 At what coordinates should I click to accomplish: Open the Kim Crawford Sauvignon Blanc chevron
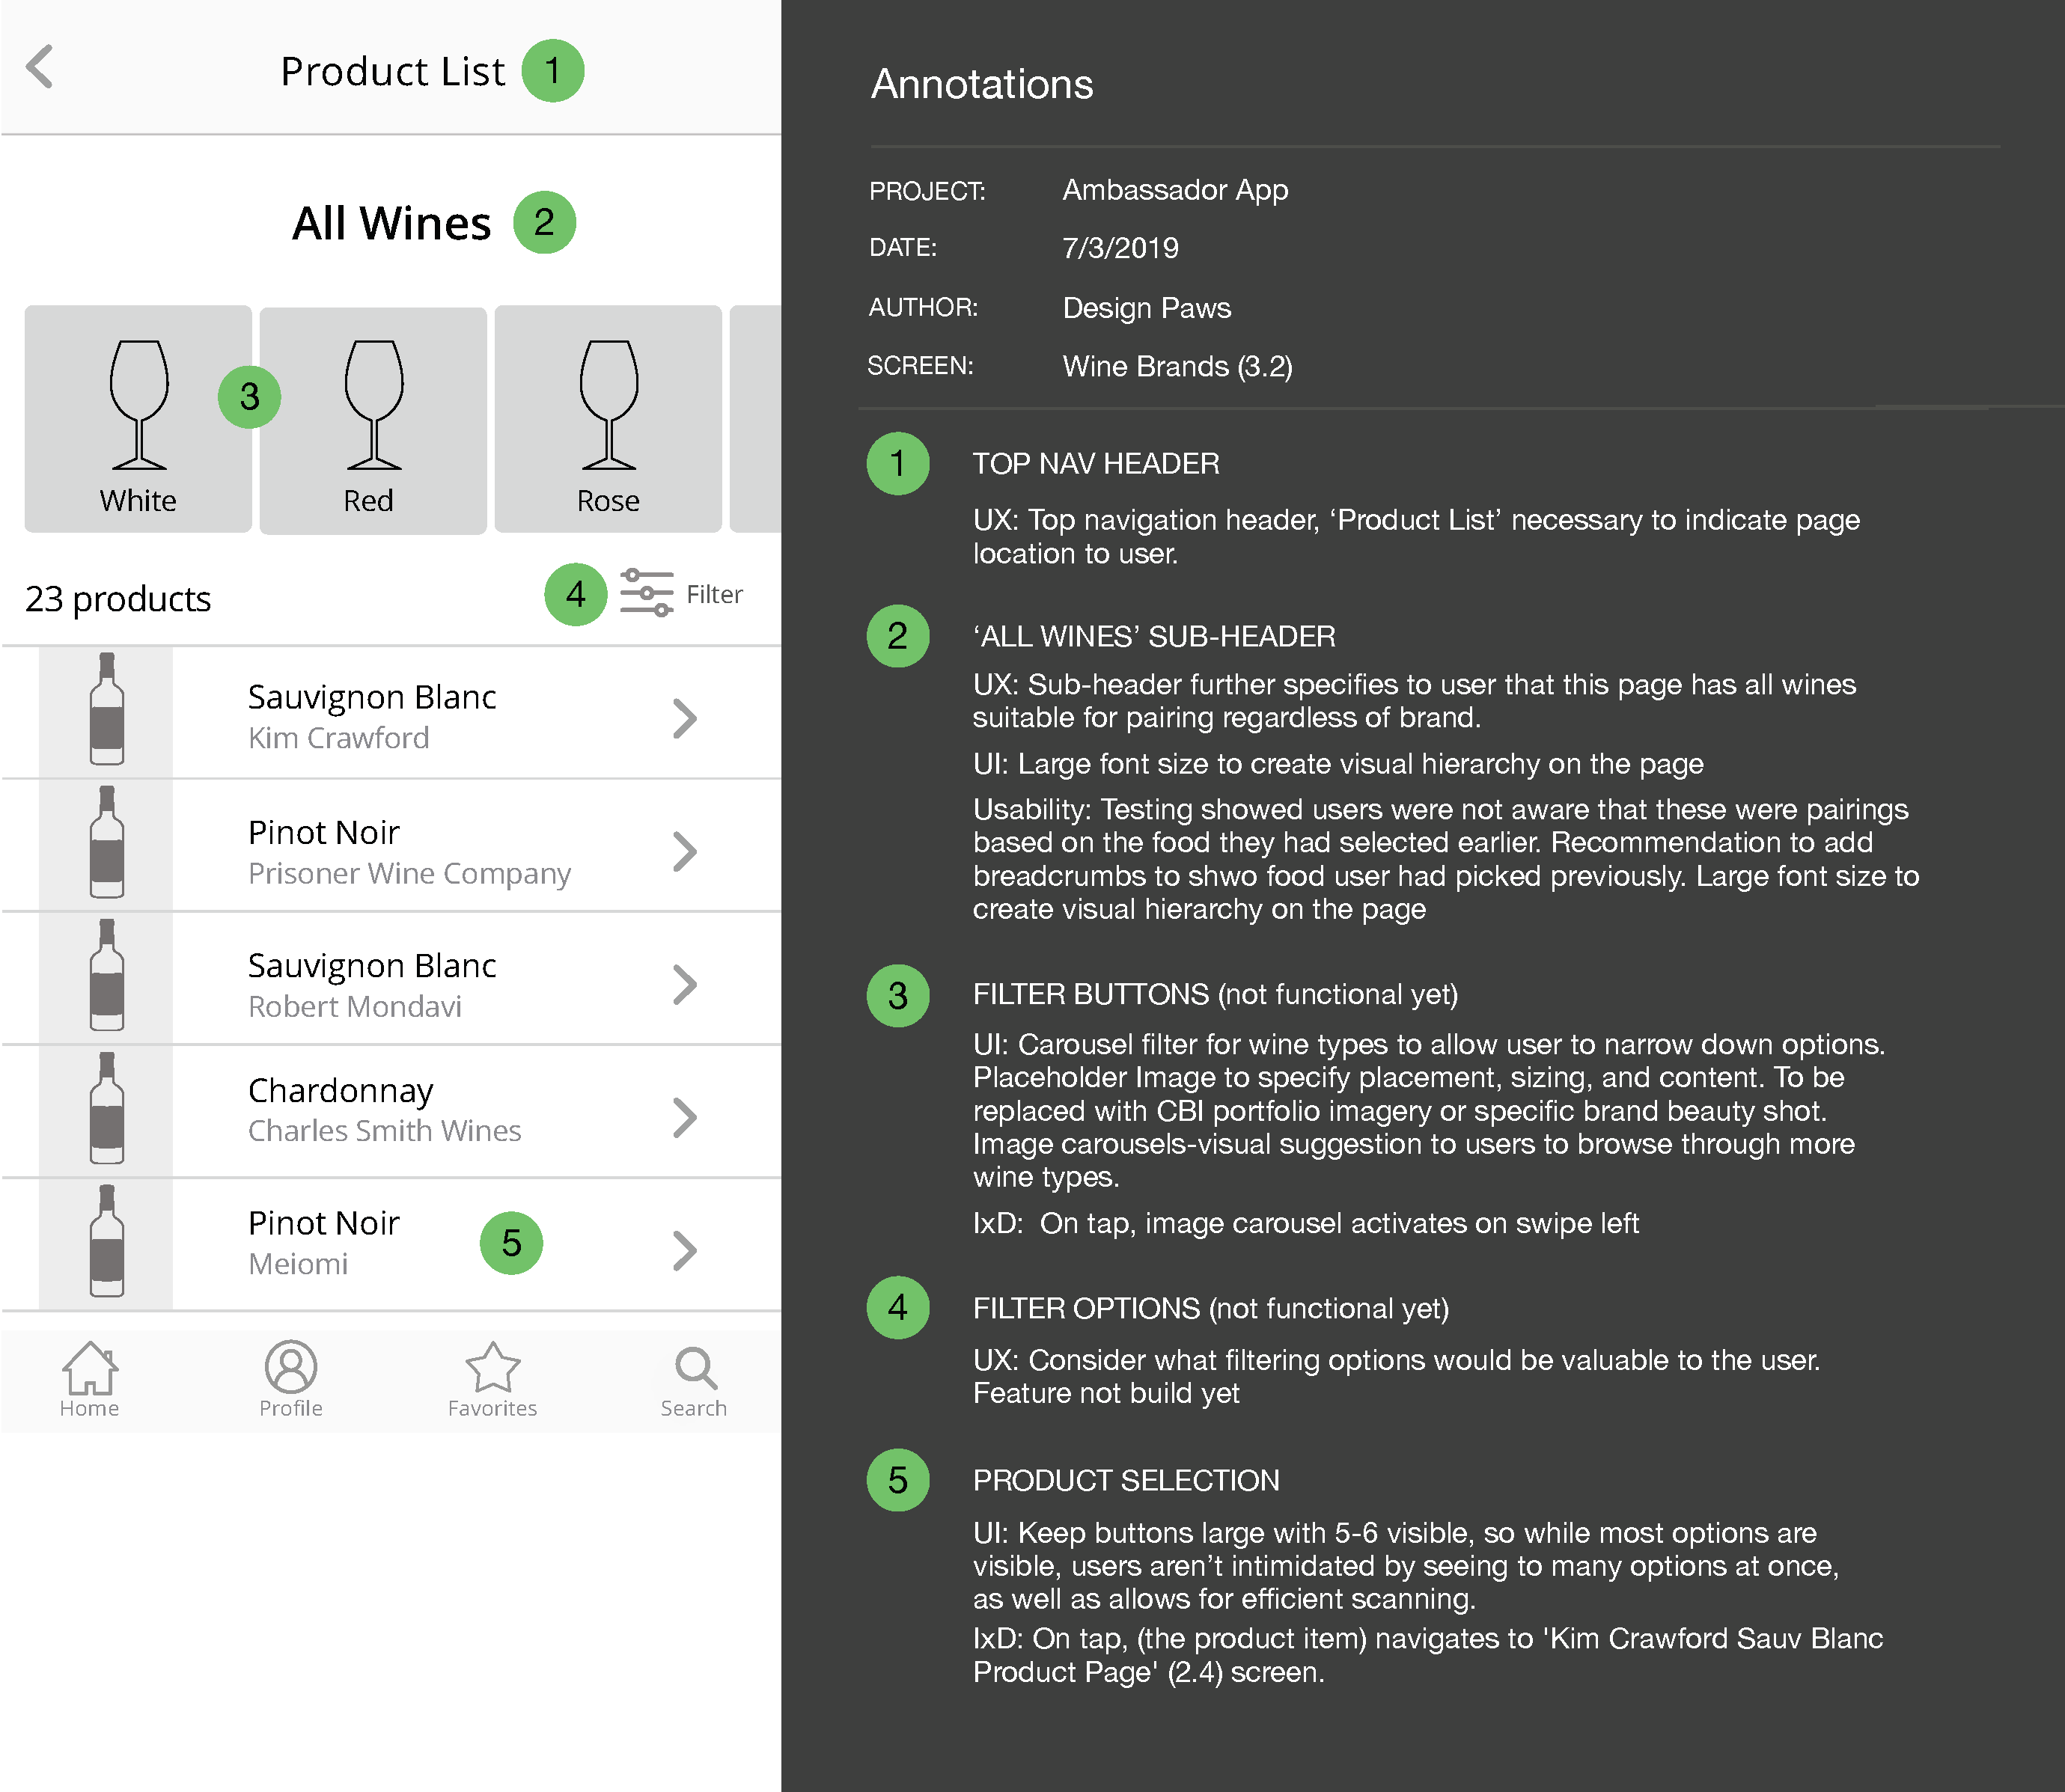tap(684, 718)
